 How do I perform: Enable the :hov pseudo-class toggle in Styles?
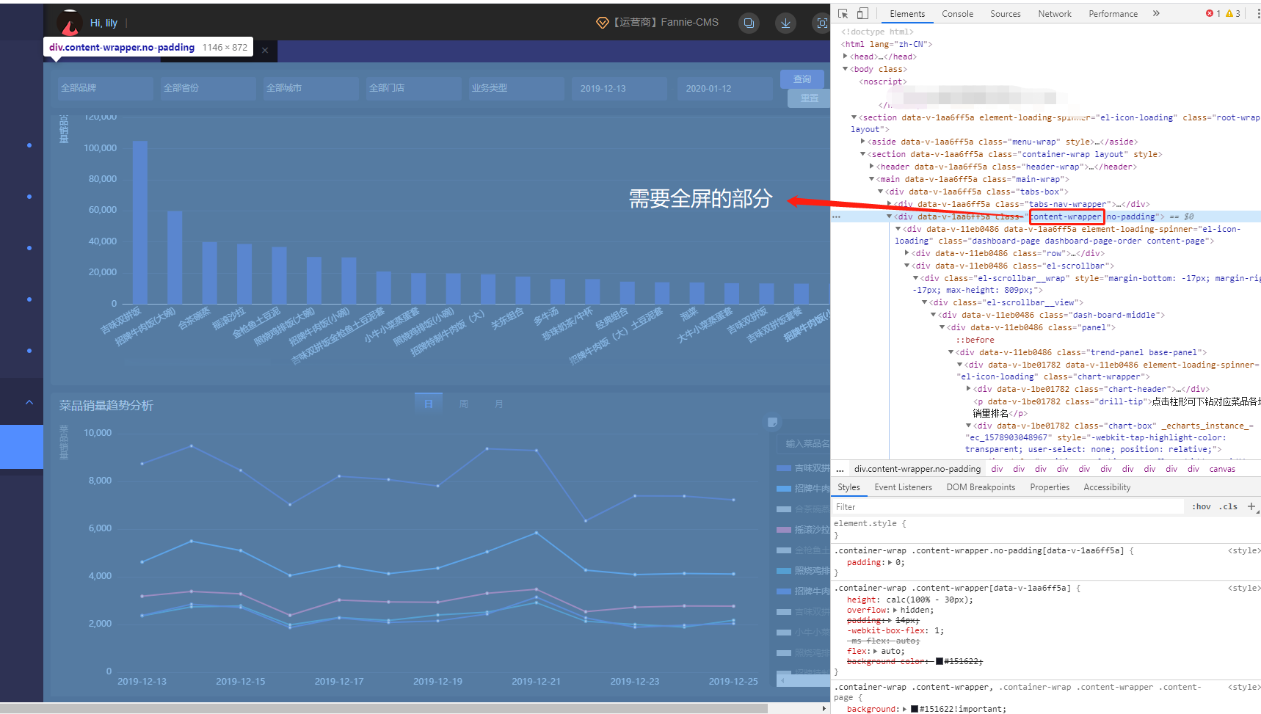click(1202, 506)
